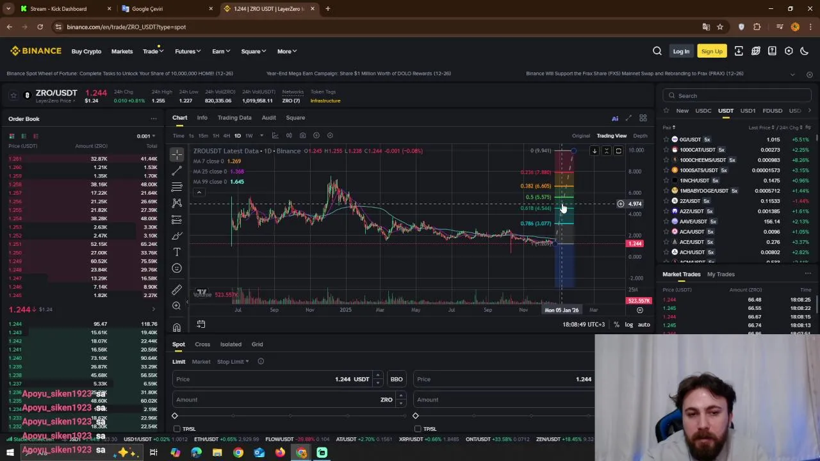Switch Binance to dark/light theme

coord(805,51)
